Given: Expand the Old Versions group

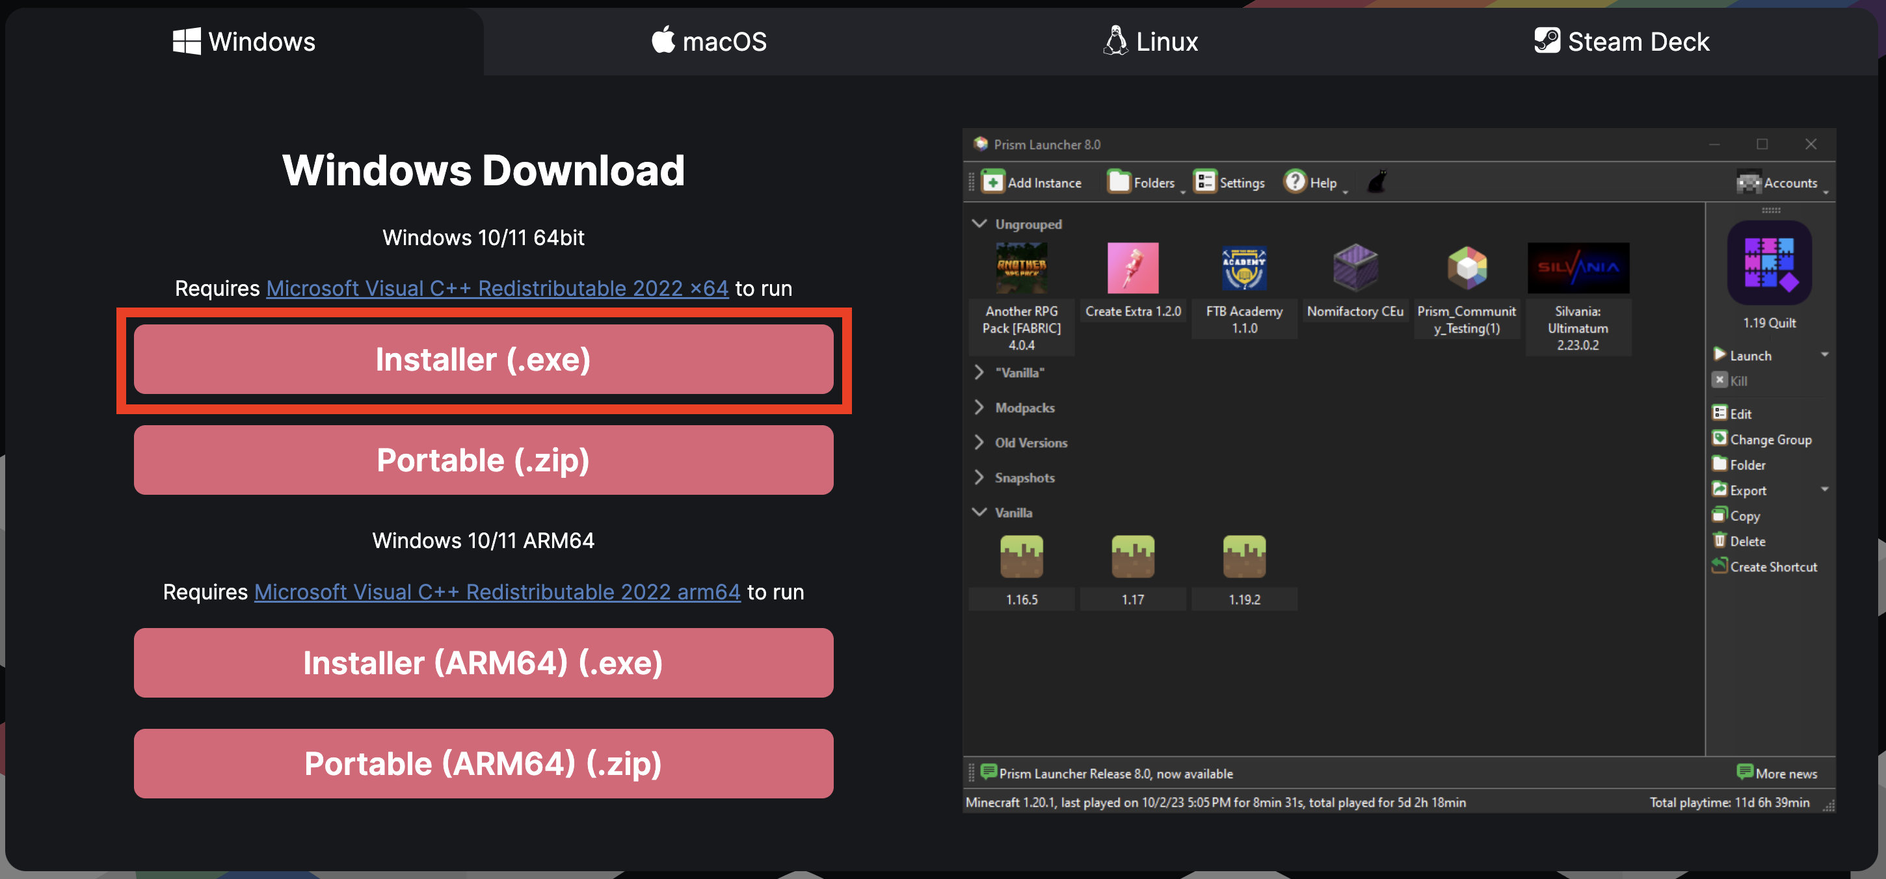Looking at the screenshot, I should 979,442.
